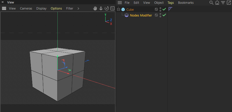Click the viewport XYZ axis indicator

coord(108,19)
